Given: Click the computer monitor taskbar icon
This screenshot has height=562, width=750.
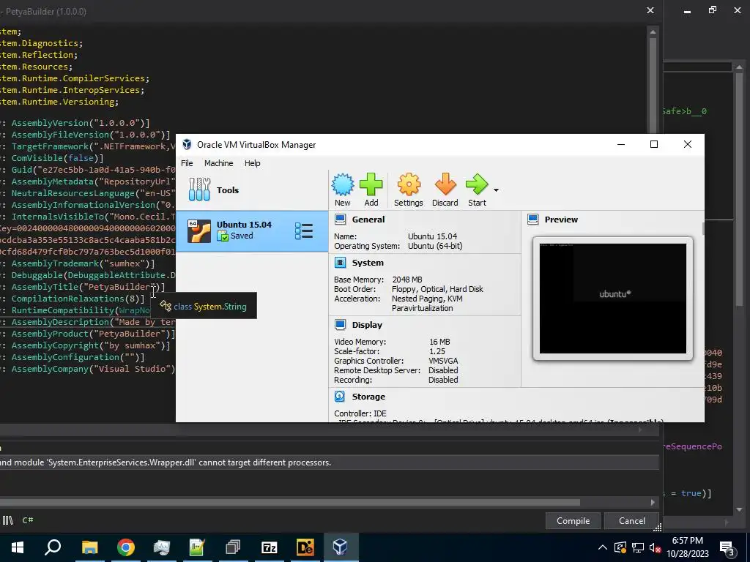Looking at the screenshot, I should point(162,547).
